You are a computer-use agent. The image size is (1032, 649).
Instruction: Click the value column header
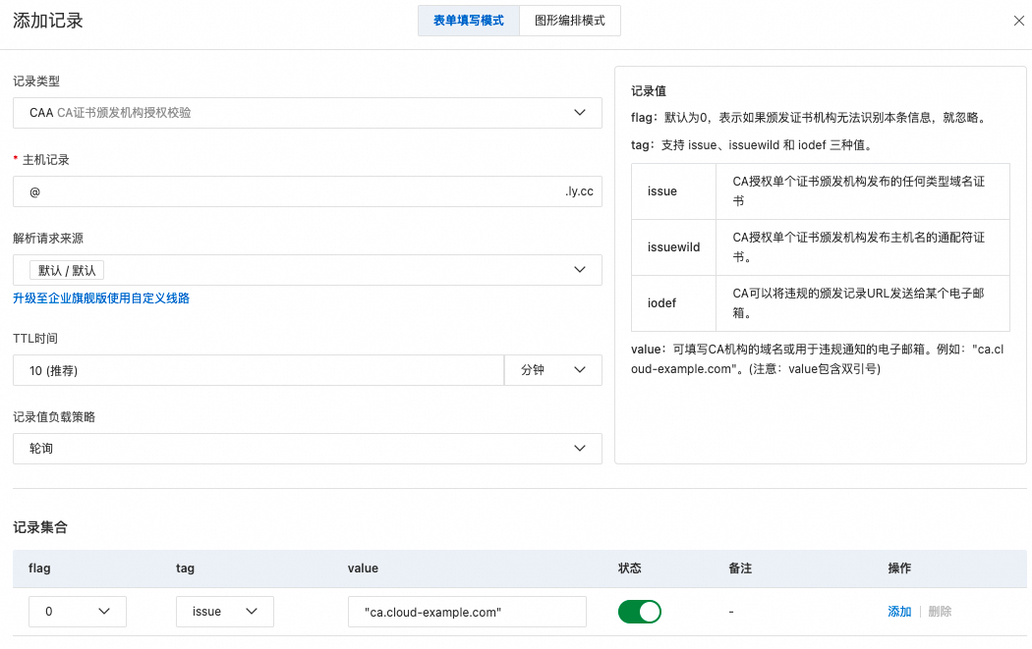click(363, 568)
